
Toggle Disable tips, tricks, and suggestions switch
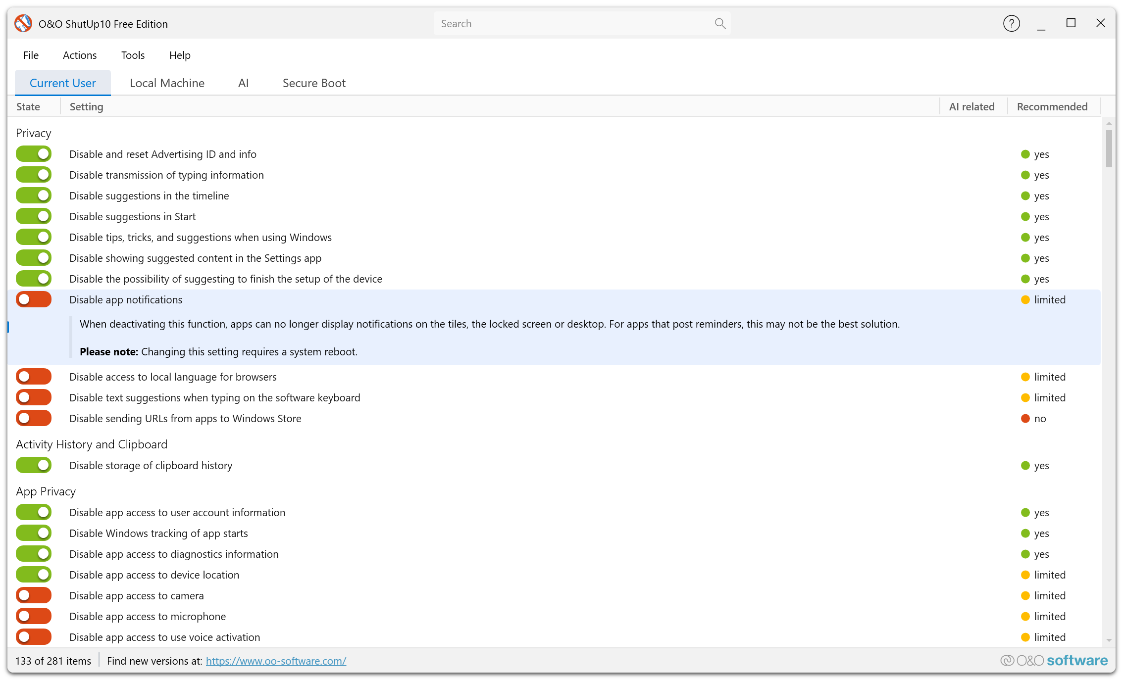pos(34,237)
